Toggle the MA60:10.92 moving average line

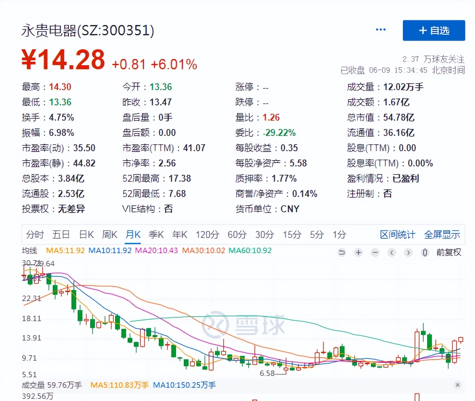point(250,250)
